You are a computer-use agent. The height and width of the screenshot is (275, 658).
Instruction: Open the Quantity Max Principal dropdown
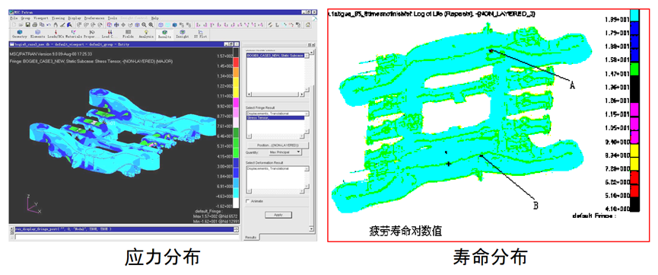[x=285, y=152]
